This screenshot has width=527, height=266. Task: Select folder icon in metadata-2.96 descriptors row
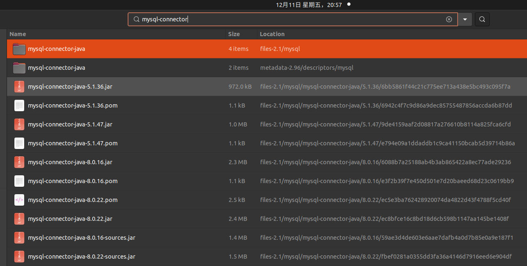19,68
